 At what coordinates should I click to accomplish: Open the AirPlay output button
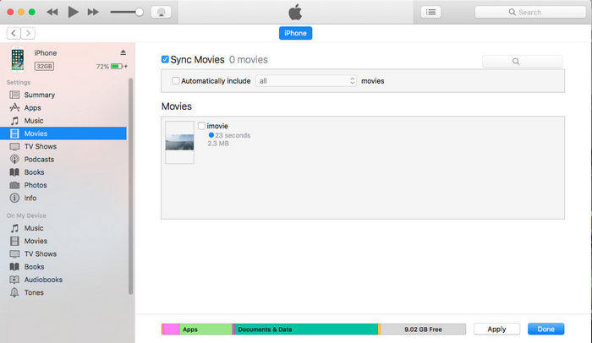pos(161,12)
